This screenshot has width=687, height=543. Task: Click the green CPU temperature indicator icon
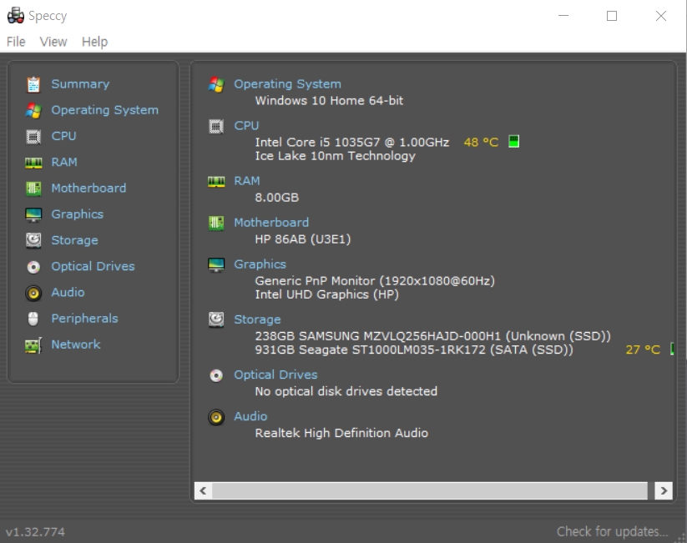(513, 142)
